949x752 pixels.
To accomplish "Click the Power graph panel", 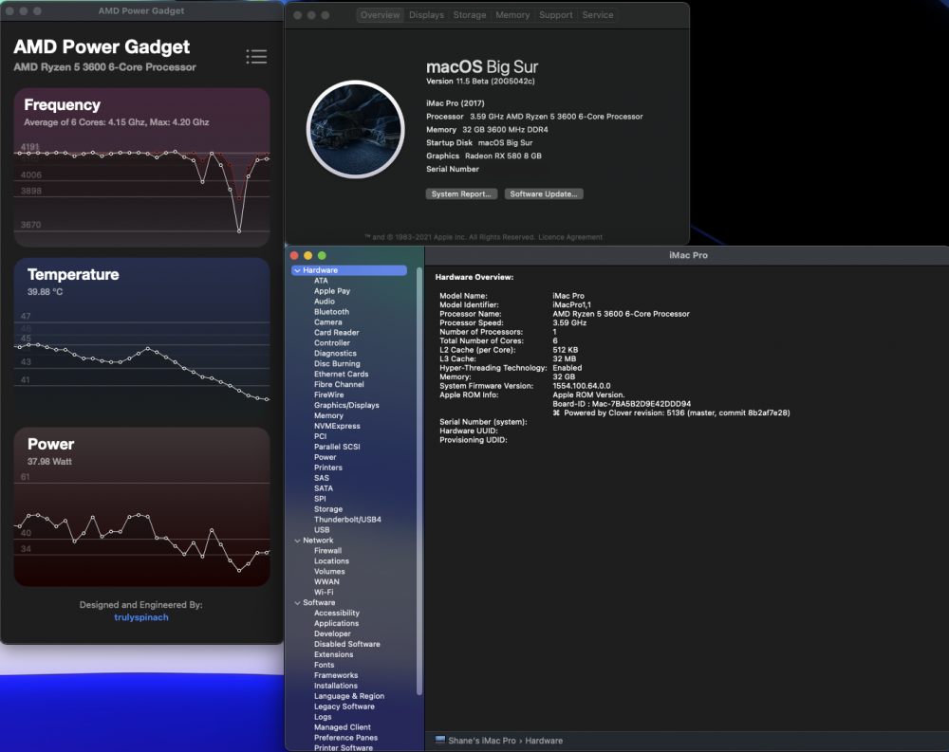I will tap(141, 506).
